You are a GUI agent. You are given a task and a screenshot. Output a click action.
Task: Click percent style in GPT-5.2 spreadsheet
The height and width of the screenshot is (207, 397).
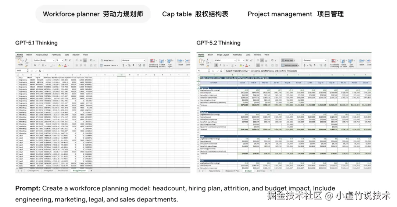310,65
